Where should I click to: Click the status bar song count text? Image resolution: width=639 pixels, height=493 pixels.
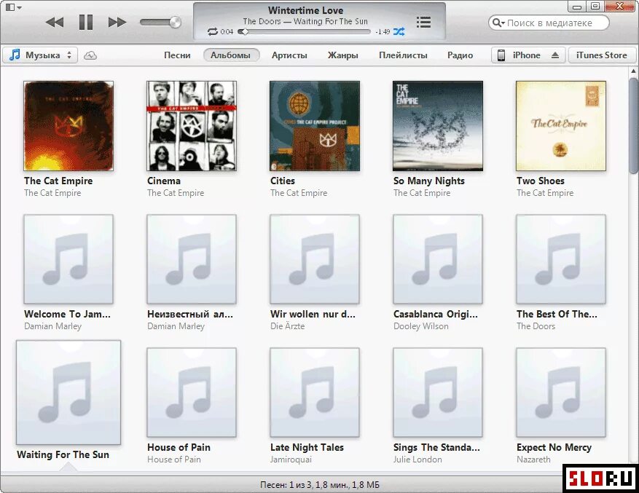(319, 485)
